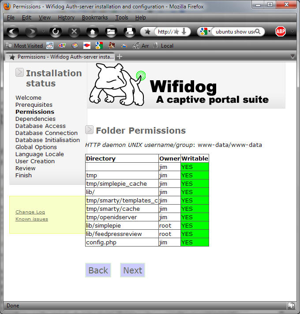Open a new tab with plus
Image resolution: width=300 pixels, height=314 pixels.
pyautogui.click(x=120, y=57)
